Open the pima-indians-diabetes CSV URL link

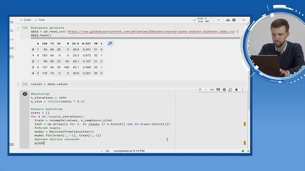(x=152, y=31)
